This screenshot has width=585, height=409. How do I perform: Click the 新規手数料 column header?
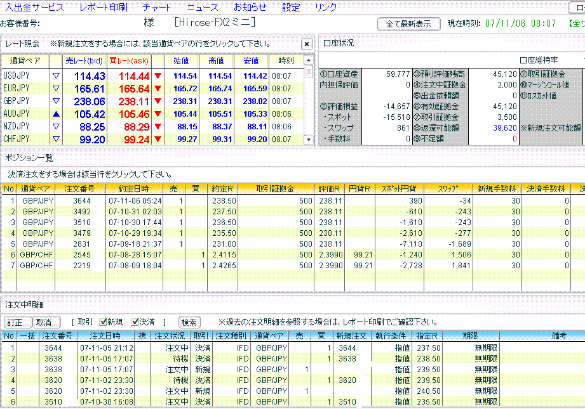coord(497,189)
